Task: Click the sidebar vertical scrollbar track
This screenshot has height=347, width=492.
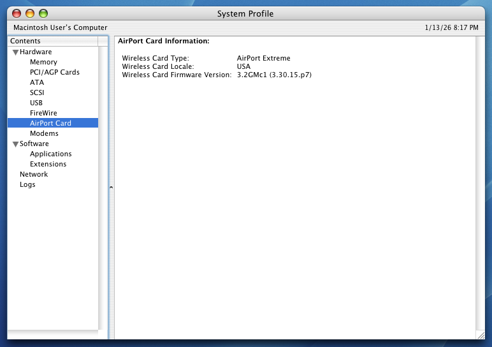Action: 103,188
